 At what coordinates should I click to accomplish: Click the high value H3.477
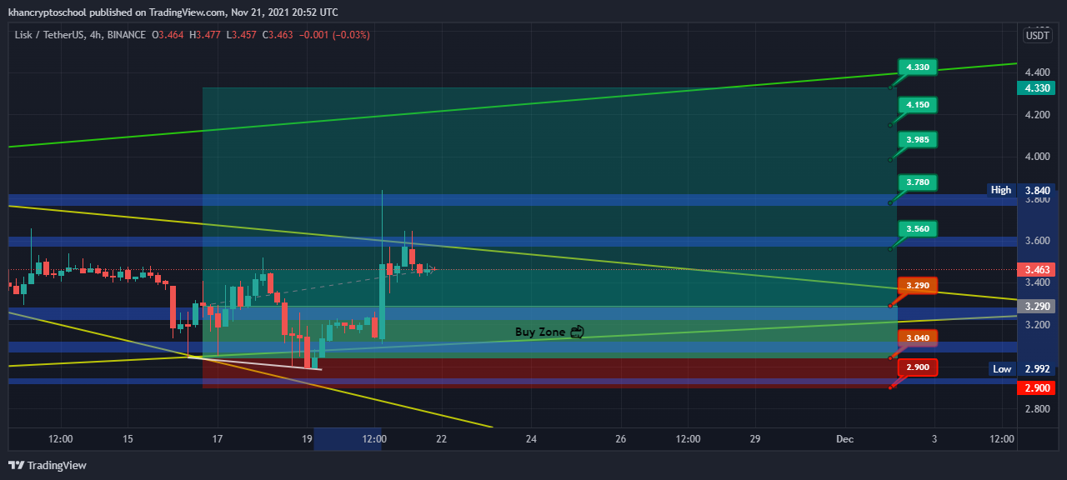pyautogui.click(x=206, y=35)
